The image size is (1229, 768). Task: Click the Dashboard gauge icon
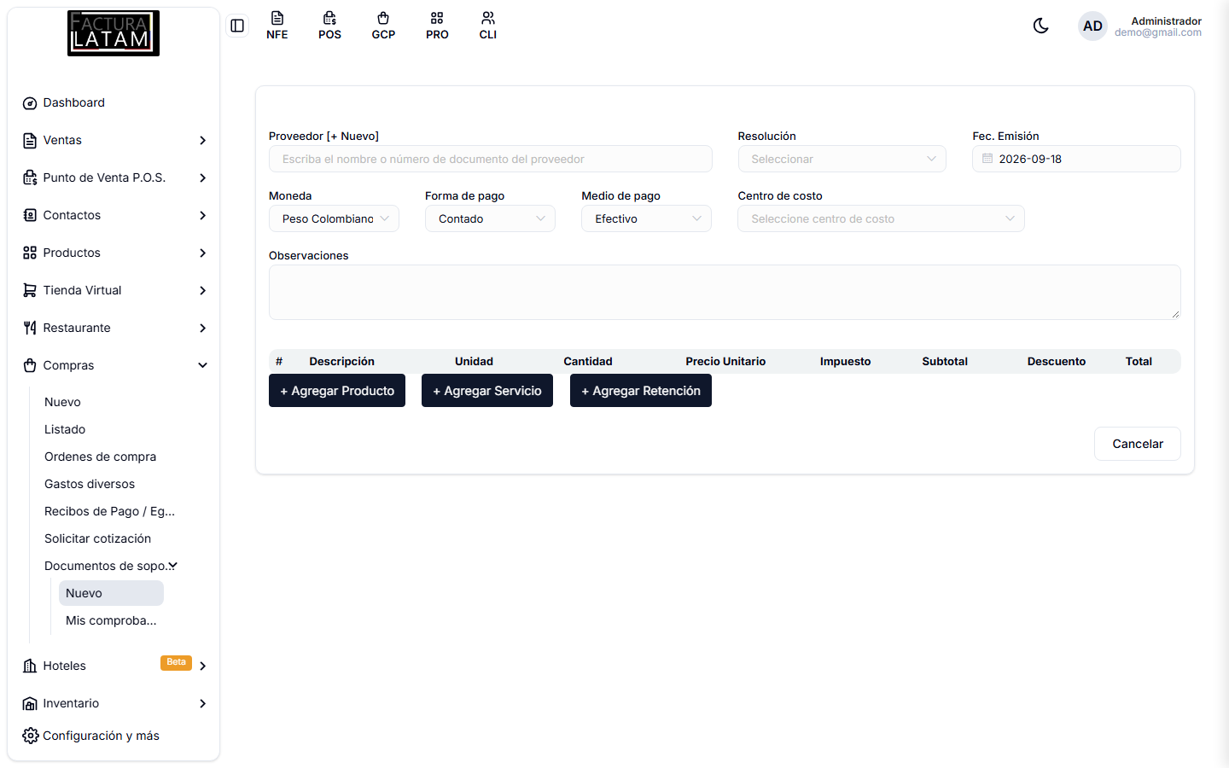point(30,103)
